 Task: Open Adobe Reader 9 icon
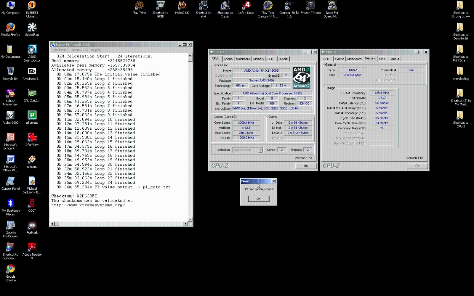(32, 251)
